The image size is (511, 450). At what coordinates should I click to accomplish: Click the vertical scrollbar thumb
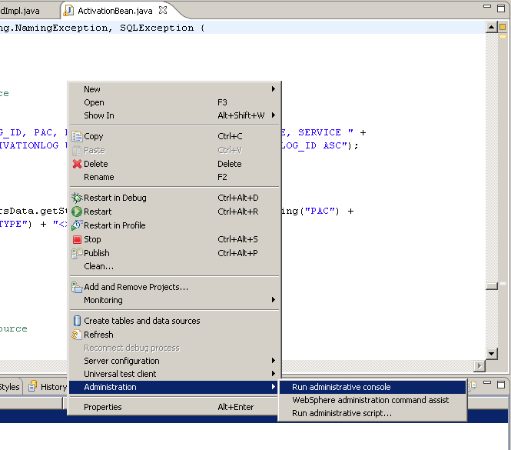click(492, 286)
